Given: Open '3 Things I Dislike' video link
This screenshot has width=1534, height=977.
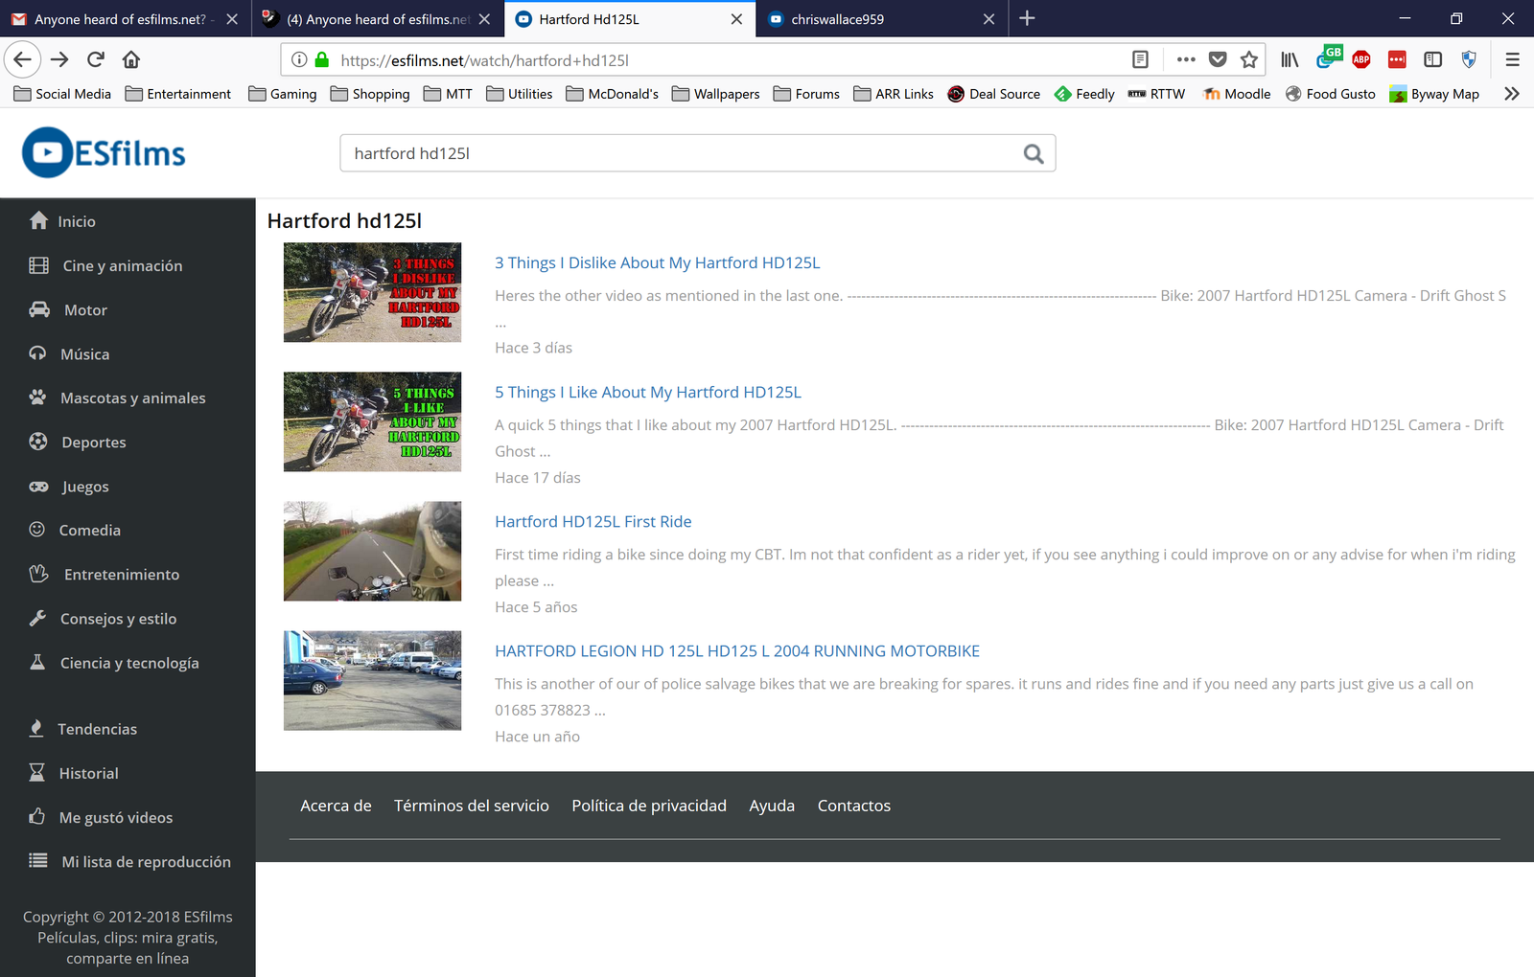Looking at the screenshot, I should tap(658, 262).
